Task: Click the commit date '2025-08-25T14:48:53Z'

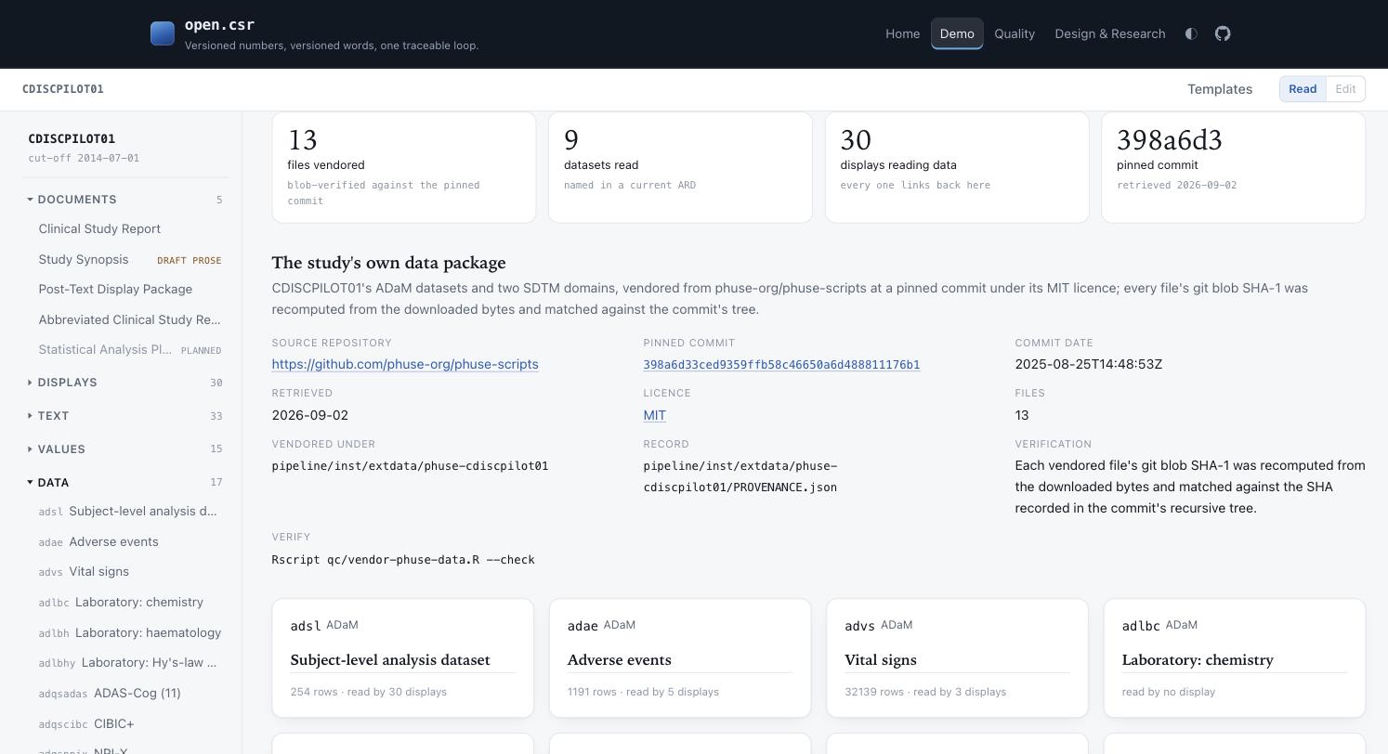Action: (x=1089, y=364)
